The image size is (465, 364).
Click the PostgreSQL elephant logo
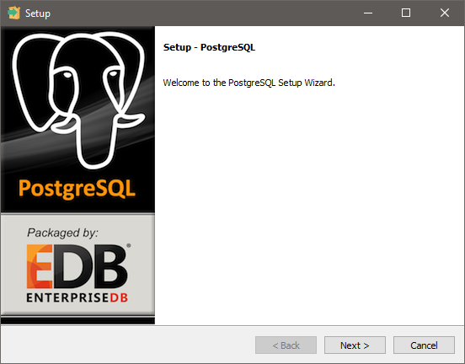78,100
